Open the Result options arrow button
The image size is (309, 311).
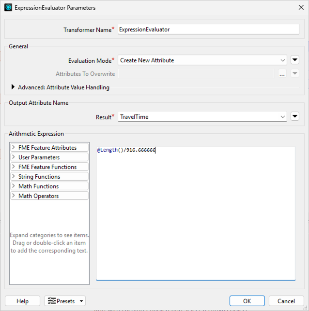click(295, 116)
